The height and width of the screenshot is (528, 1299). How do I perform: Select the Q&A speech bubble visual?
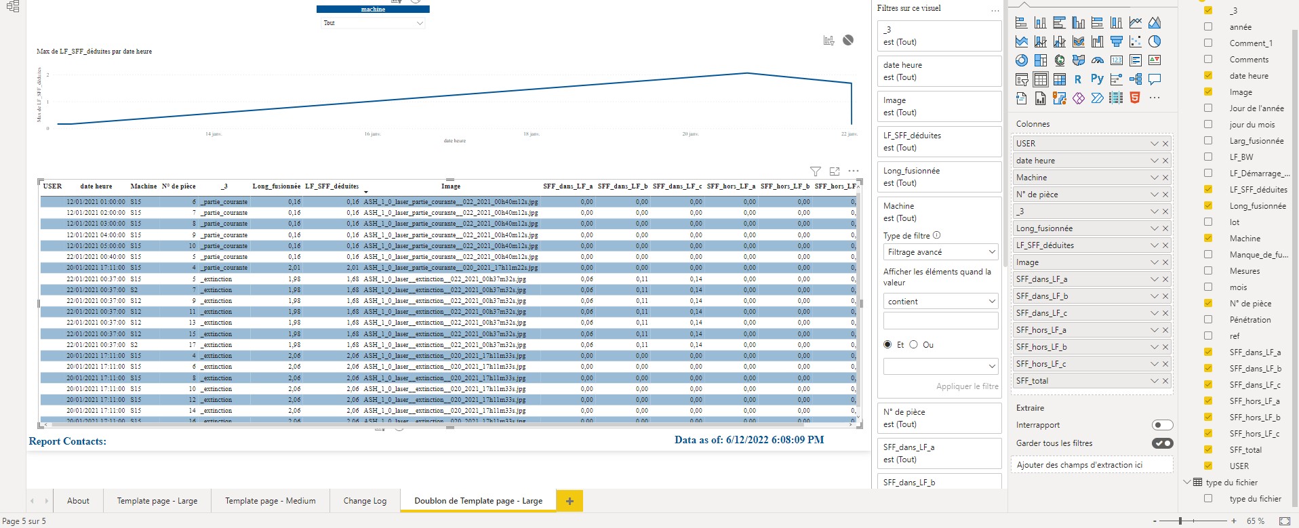(x=1155, y=79)
